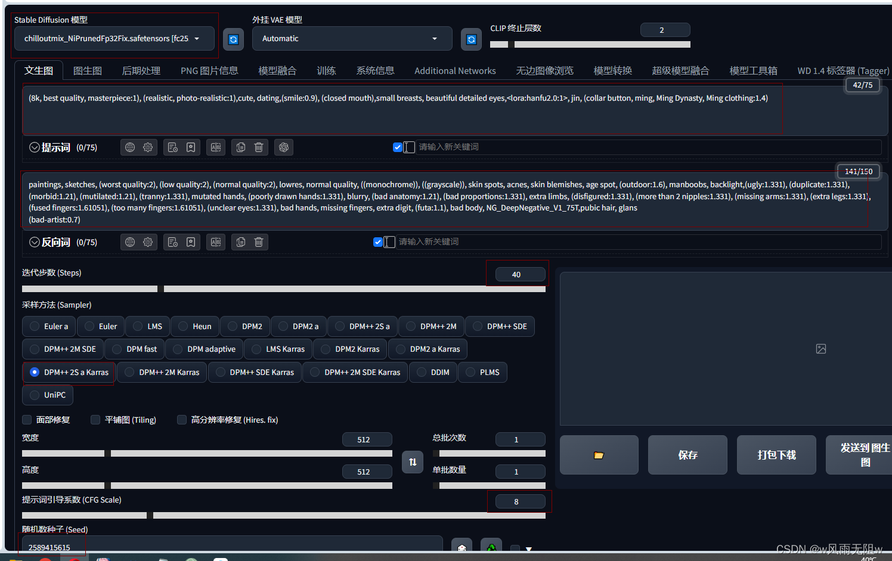Screen dimensions: 892x561
Task: Adjust the 总批次数 slider
Action: (489, 453)
